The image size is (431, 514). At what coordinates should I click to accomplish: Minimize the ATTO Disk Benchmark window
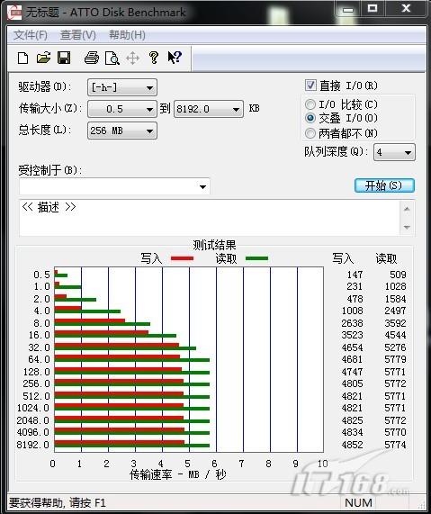pos(348,9)
